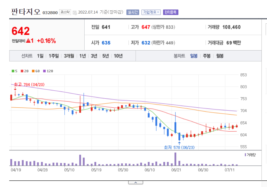Image resolution: width=267 pixels, height=187 pixels.
Task: Select the 1일 line chart tab
Action: tap(40, 56)
